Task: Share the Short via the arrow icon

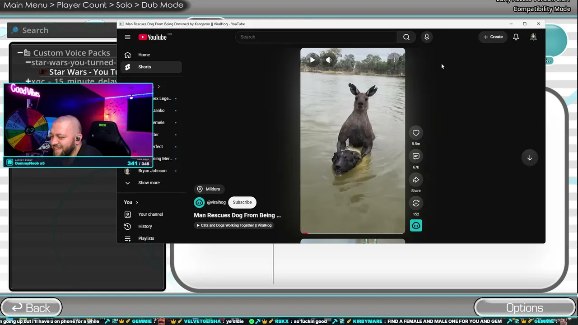Action: tap(416, 180)
